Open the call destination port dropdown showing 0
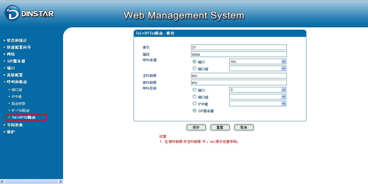 click(x=257, y=90)
